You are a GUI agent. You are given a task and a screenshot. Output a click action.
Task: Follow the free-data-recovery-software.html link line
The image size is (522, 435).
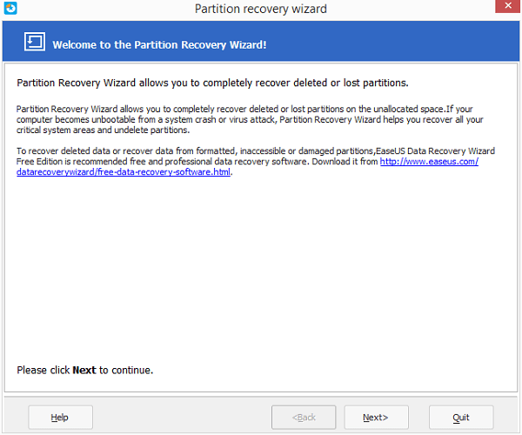pyautogui.click(x=124, y=172)
